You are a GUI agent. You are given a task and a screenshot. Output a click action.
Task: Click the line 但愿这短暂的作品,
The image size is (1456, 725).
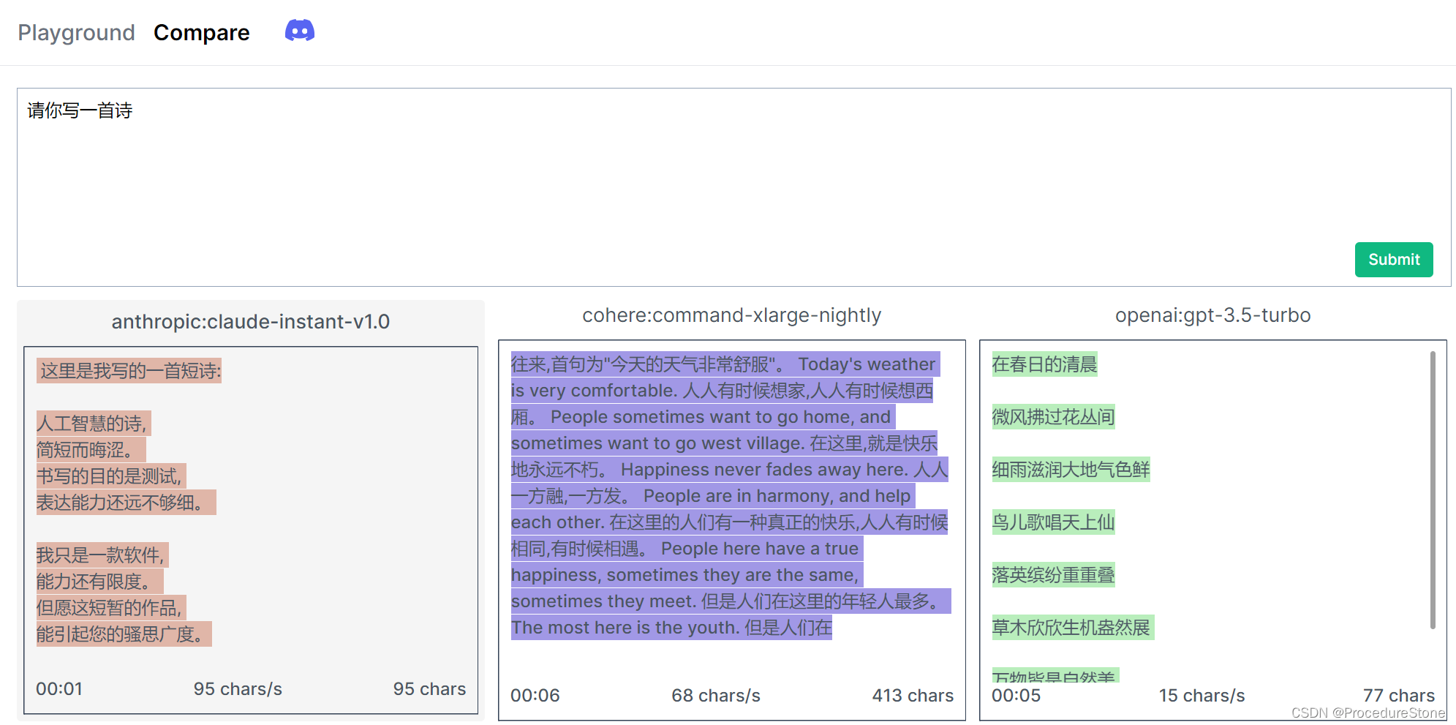(x=111, y=608)
